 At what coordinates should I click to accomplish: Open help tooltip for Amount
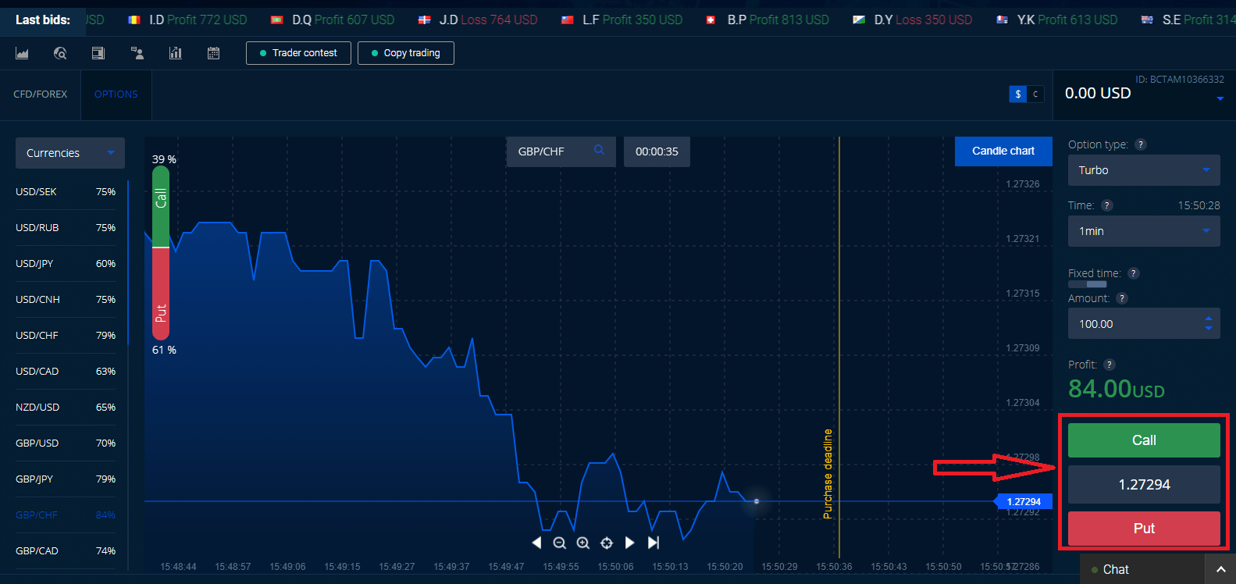(1122, 298)
